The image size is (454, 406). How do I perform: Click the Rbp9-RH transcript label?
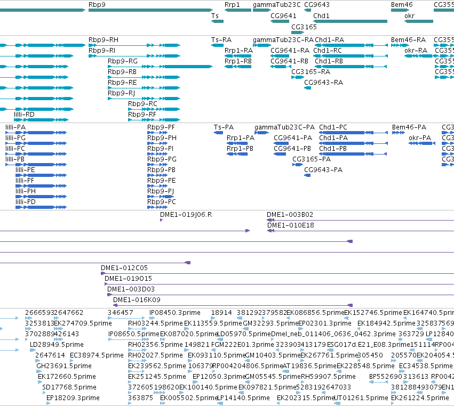click(x=103, y=39)
